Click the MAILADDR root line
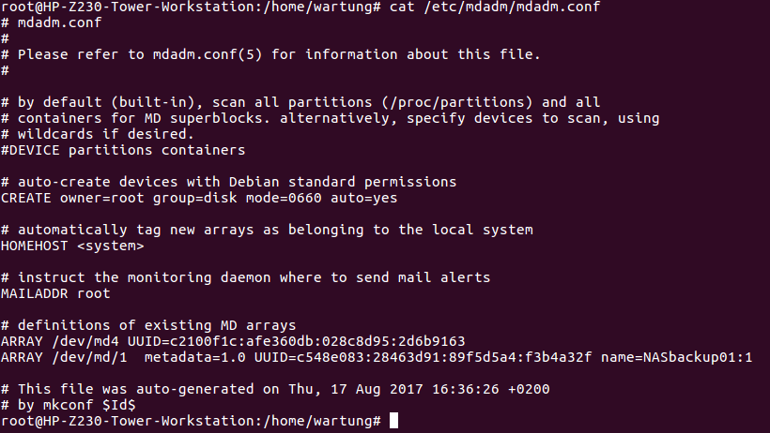This screenshot has height=433, width=770. pyautogui.click(x=55, y=293)
